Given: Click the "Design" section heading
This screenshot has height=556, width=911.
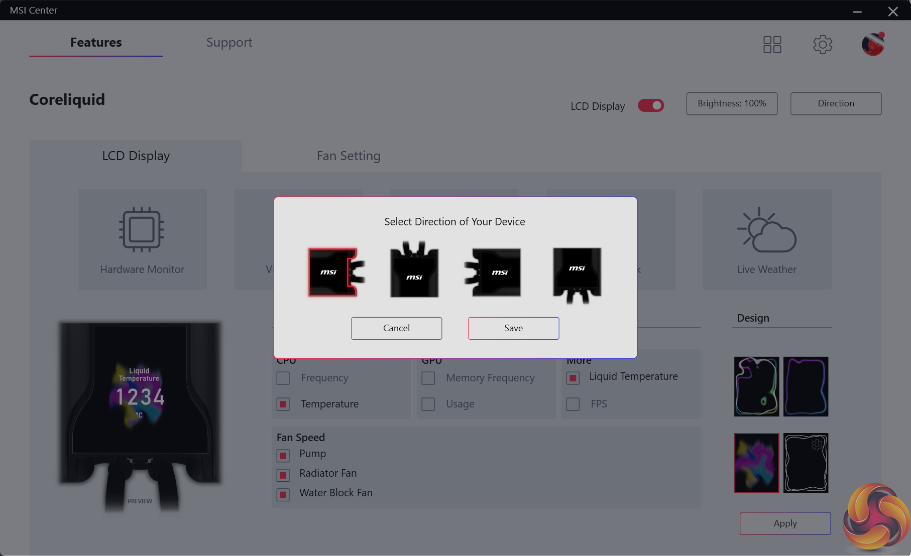Looking at the screenshot, I should tap(753, 318).
